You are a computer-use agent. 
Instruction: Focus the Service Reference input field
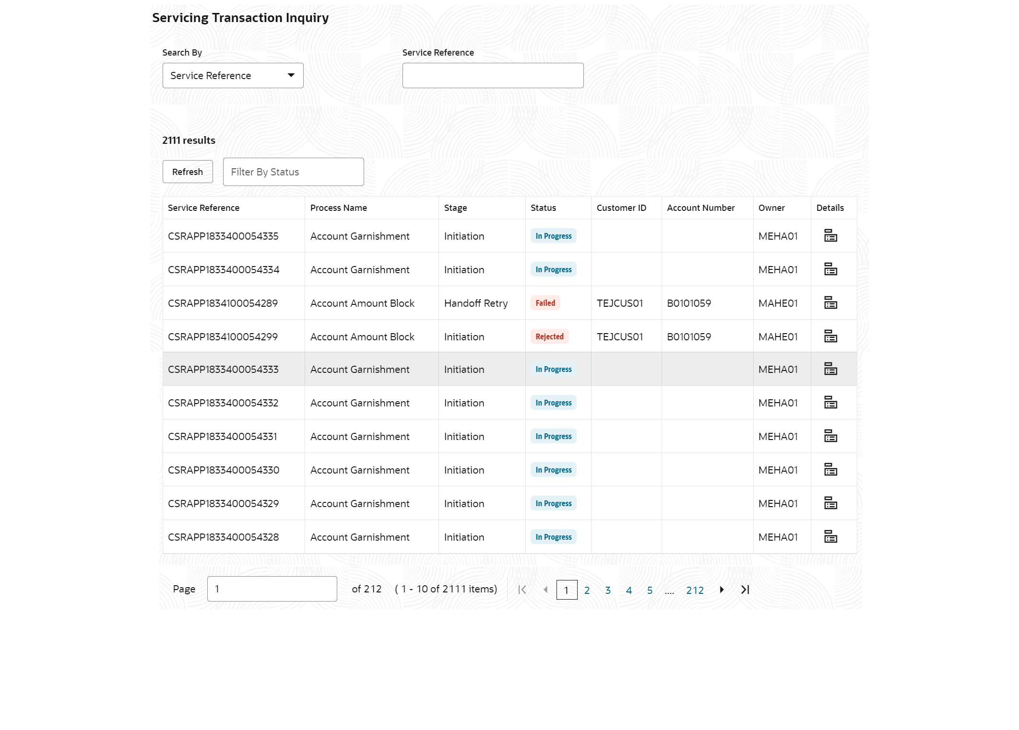(x=493, y=76)
